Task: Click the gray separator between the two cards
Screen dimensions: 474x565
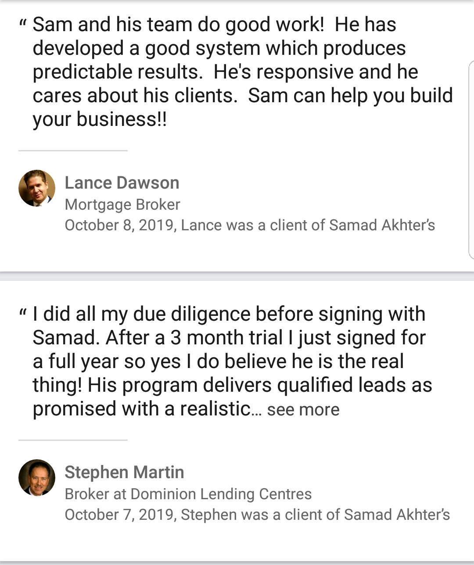Action: point(237,276)
